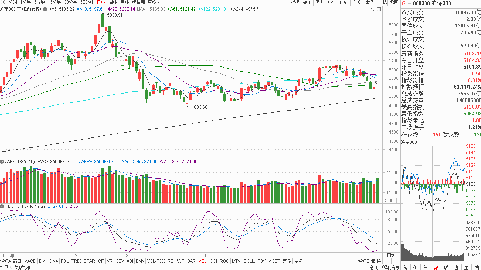Select the 值 tab in side panel
This screenshot has height=270, width=481.
click(x=456, y=268)
